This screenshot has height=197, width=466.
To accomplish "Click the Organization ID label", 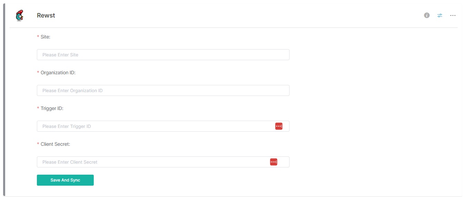I will (x=58, y=73).
